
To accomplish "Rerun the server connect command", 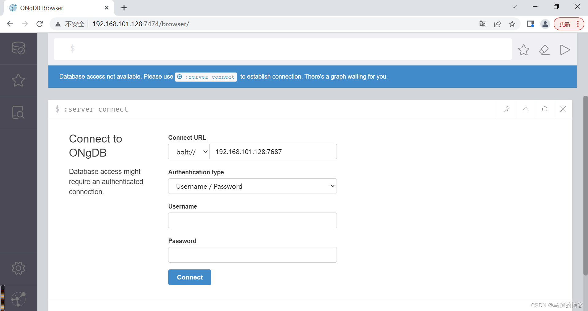I will (545, 109).
